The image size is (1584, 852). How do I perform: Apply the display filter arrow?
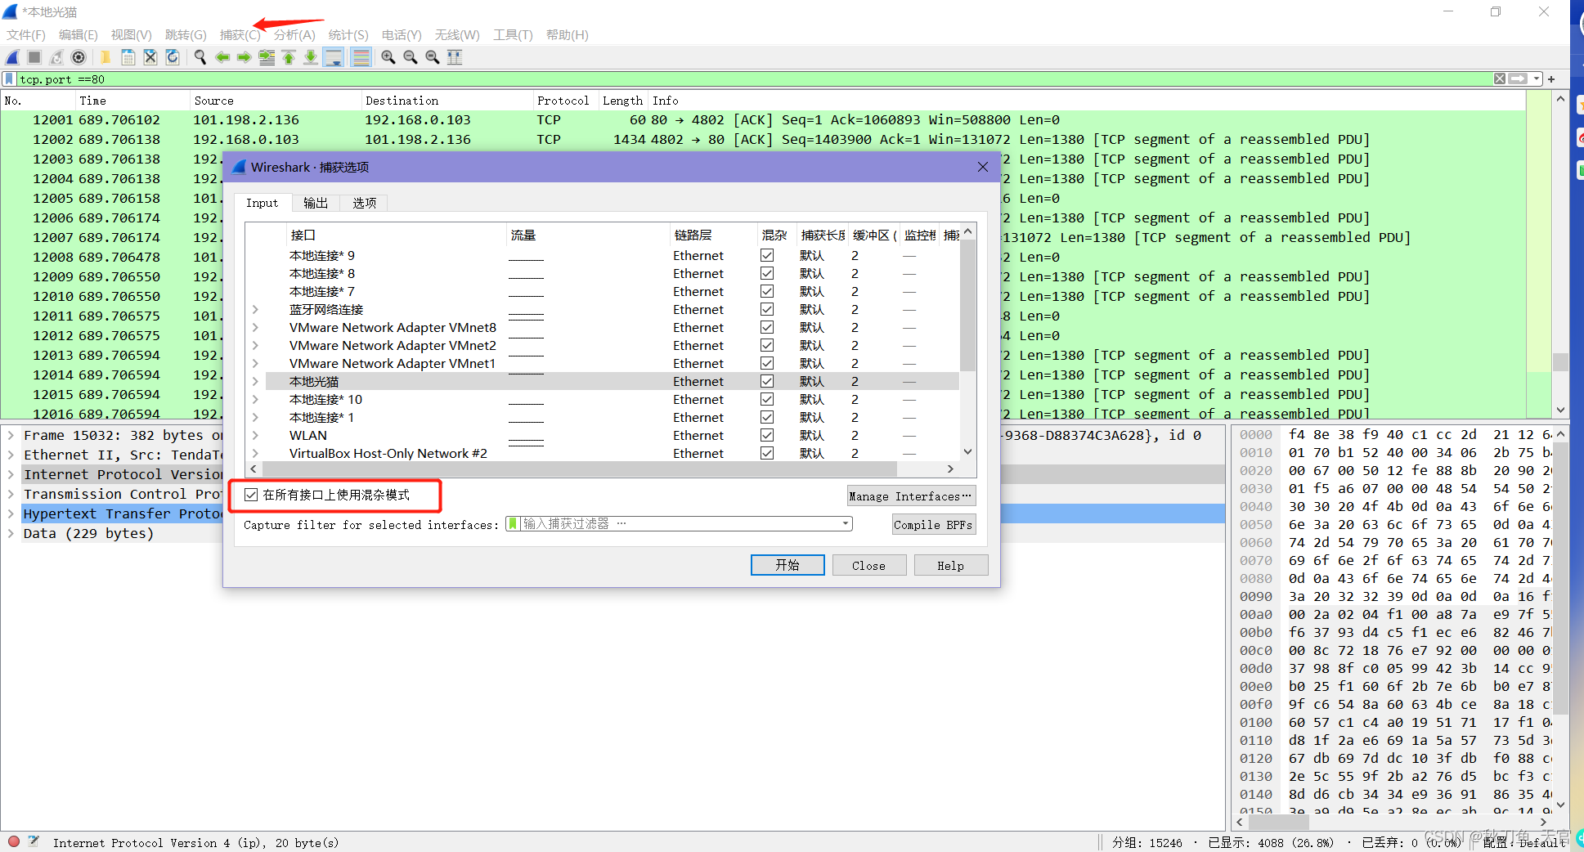point(1519,79)
